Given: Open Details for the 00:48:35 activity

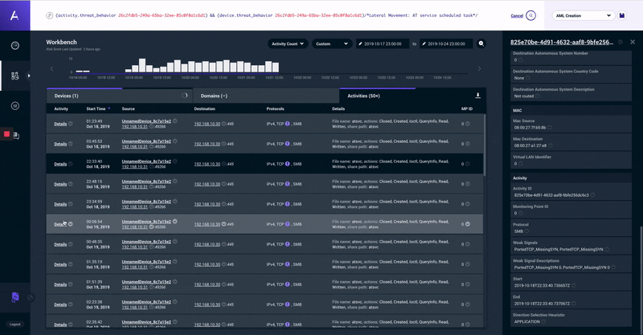Looking at the screenshot, I should 60,244.
